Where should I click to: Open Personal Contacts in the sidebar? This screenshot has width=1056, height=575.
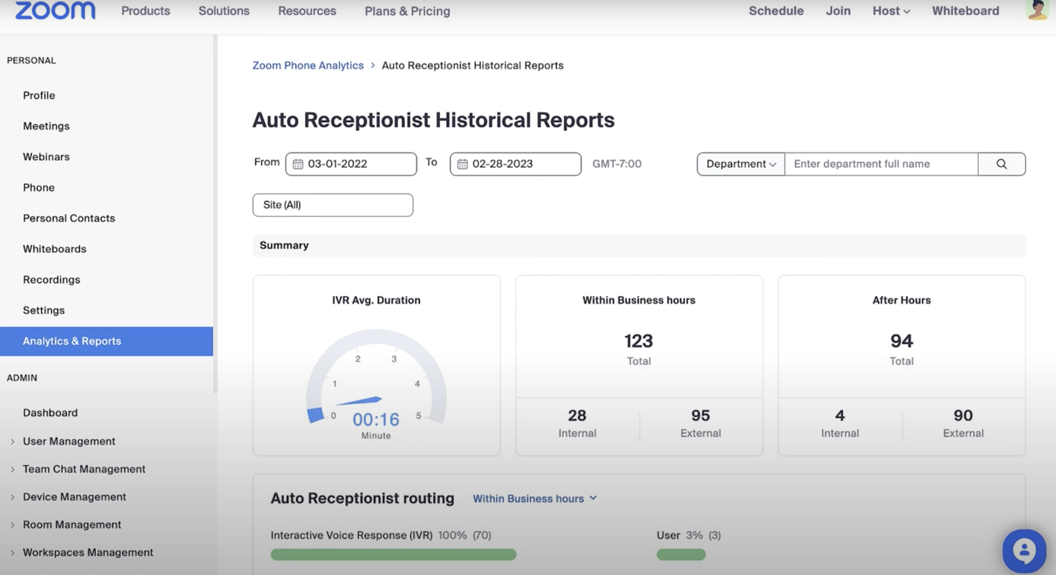[x=69, y=218]
